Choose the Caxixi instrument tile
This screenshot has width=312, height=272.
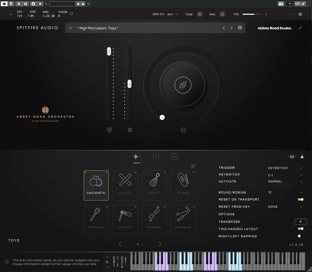point(154,185)
